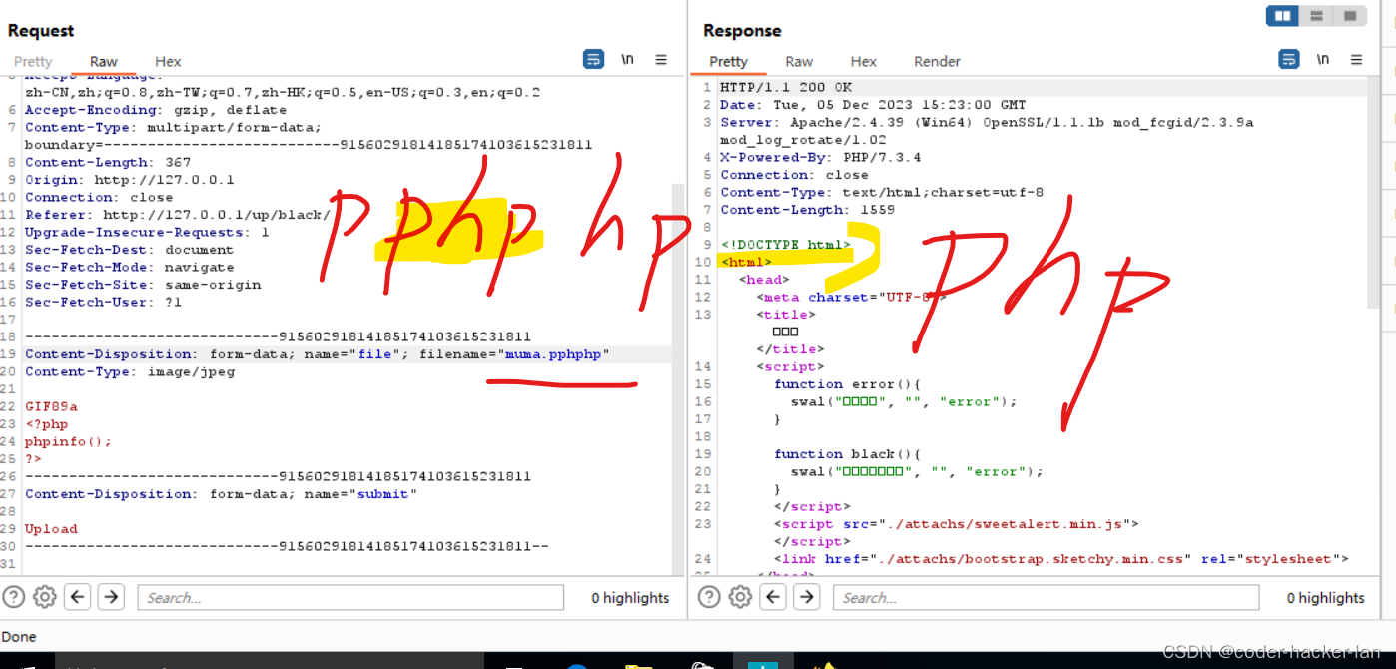Go to next match in Request search

pos(111,597)
